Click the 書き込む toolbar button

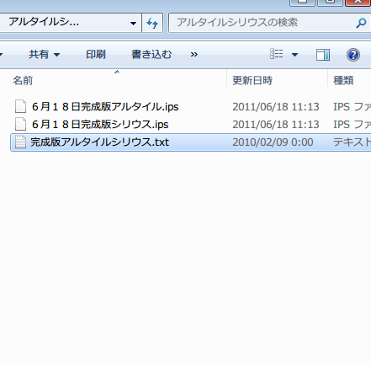(x=151, y=55)
